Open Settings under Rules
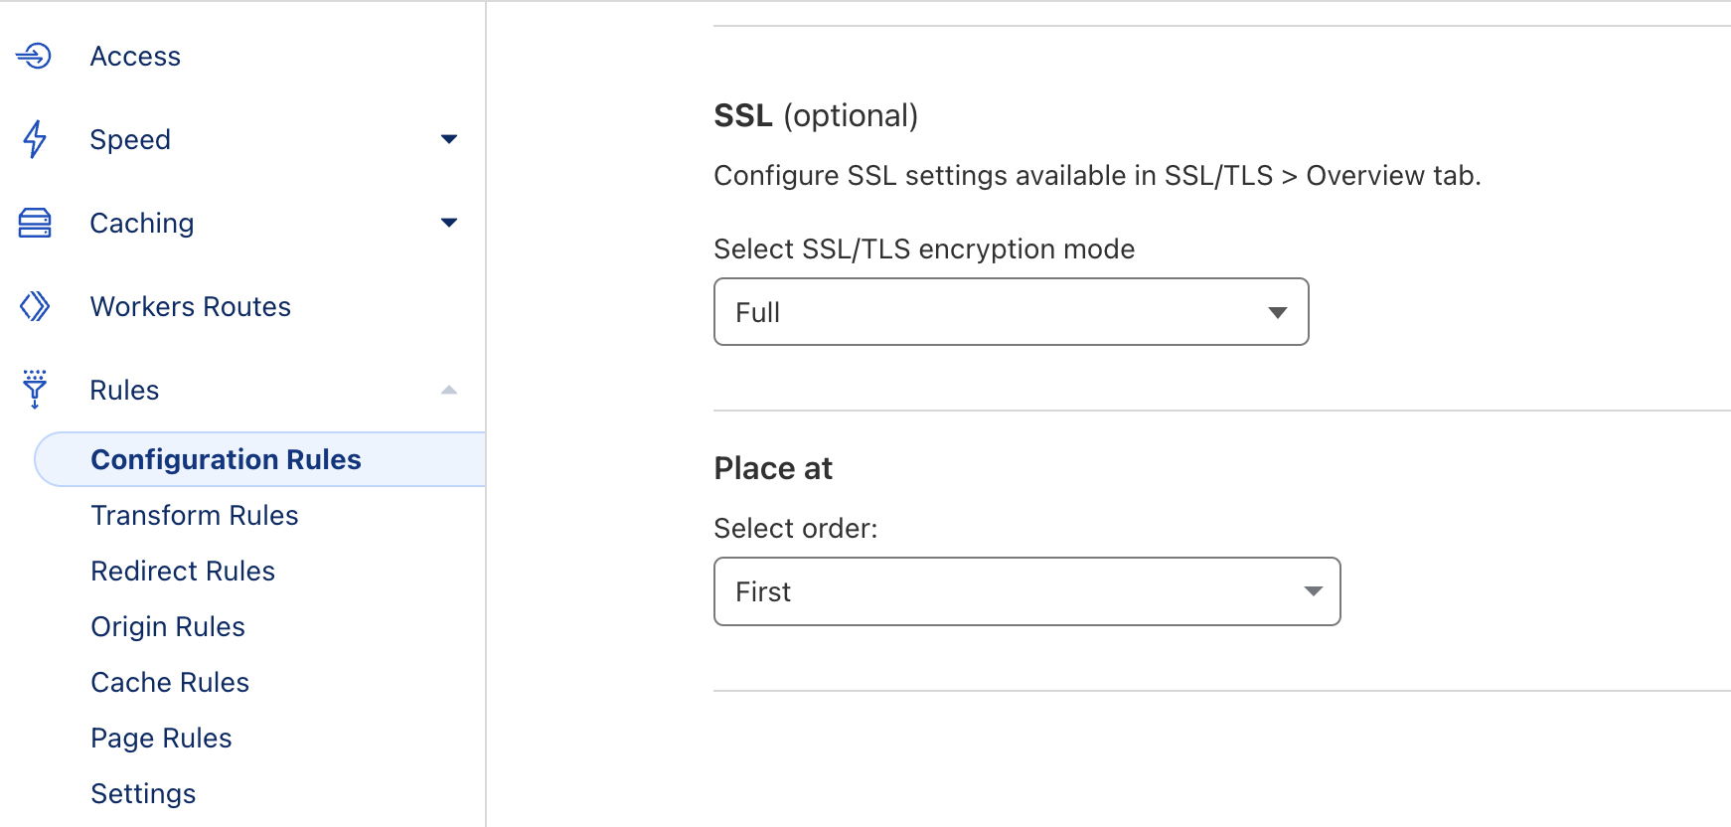 pos(143,793)
